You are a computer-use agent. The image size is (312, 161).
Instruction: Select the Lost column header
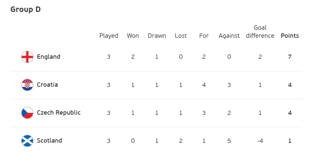coord(181,36)
